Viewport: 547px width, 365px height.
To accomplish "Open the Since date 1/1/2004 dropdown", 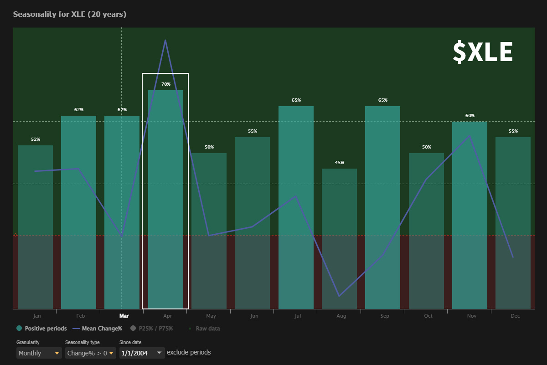I will pyautogui.click(x=142, y=353).
